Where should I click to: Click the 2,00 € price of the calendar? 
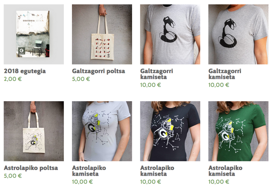tap(13, 79)
